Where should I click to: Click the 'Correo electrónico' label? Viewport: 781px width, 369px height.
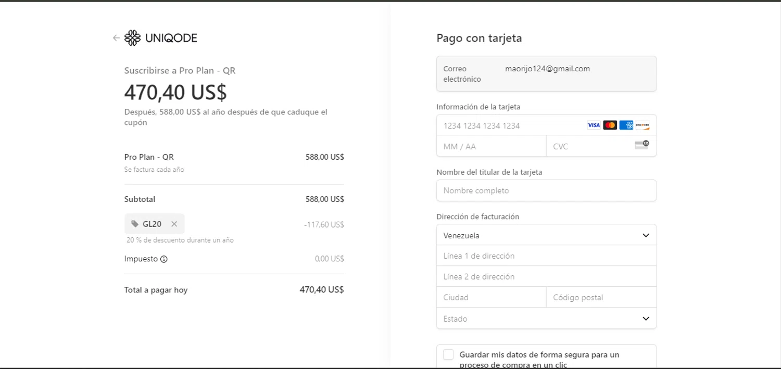pos(462,74)
